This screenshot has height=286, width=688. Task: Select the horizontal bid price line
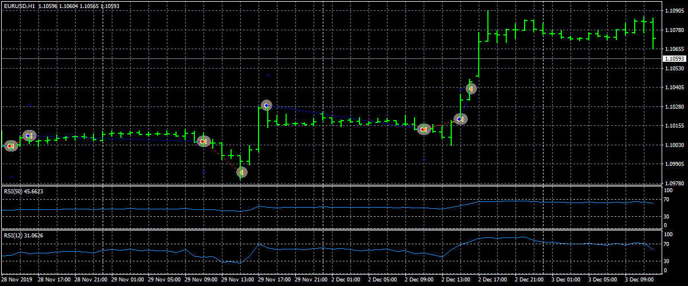pyautogui.click(x=330, y=58)
